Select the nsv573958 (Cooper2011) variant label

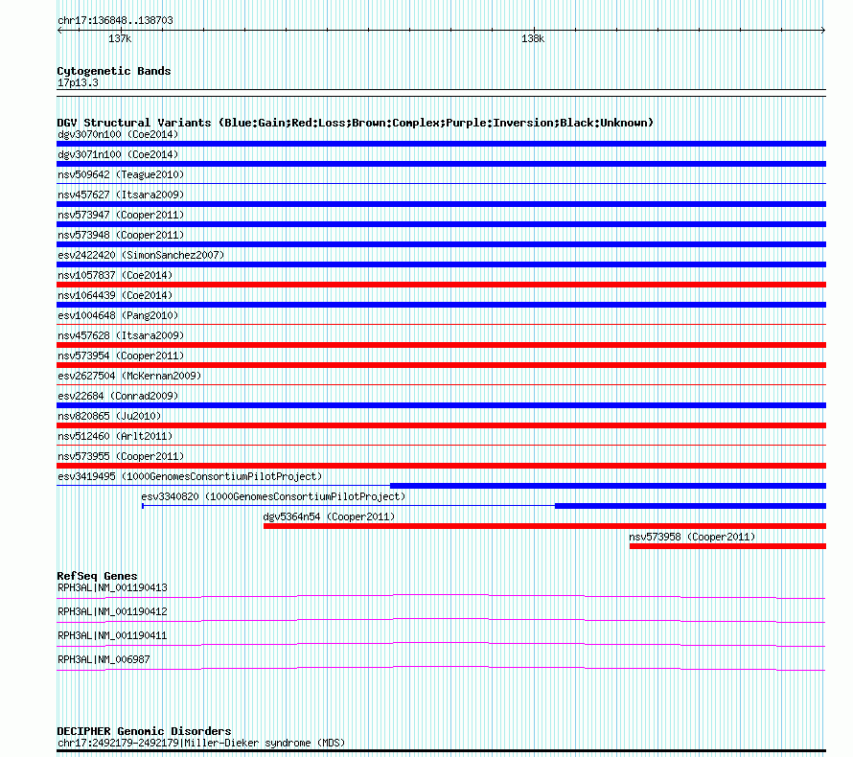click(x=693, y=537)
